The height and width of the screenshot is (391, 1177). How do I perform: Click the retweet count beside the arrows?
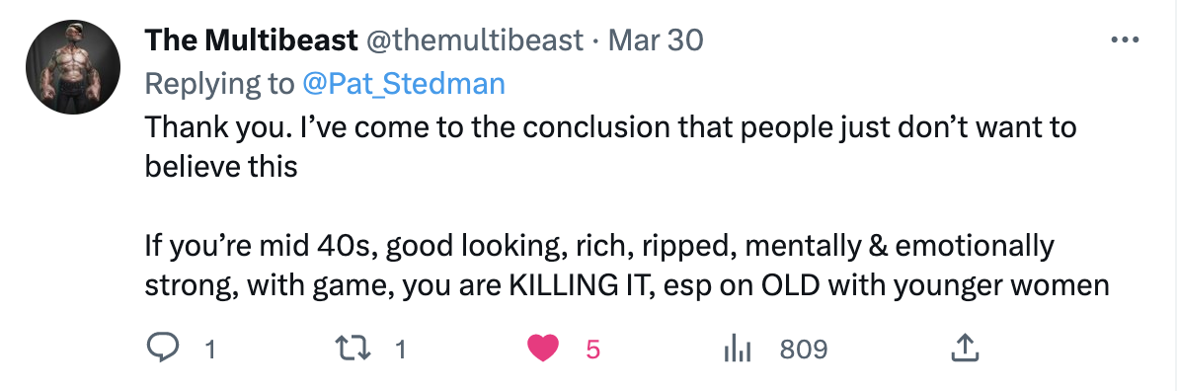click(x=400, y=350)
